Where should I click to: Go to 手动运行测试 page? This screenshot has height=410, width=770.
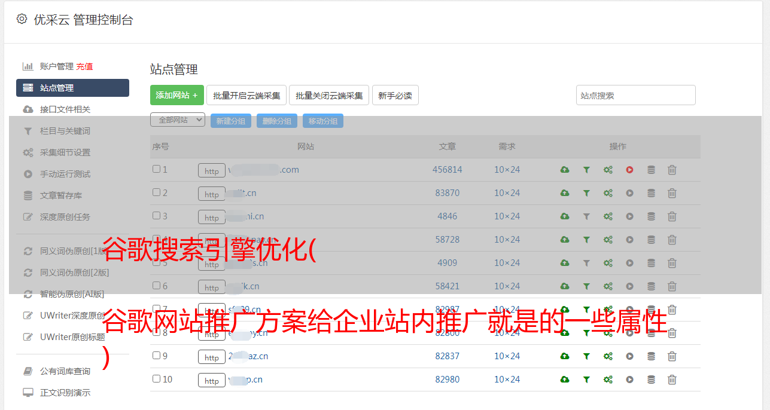pyautogui.click(x=65, y=174)
